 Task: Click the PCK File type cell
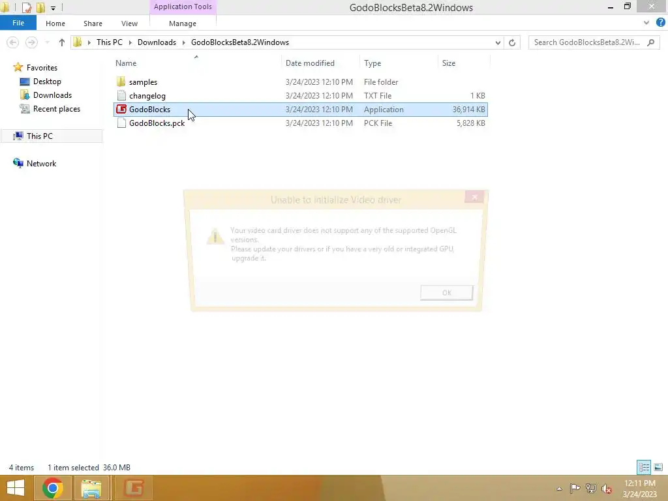(x=378, y=123)
